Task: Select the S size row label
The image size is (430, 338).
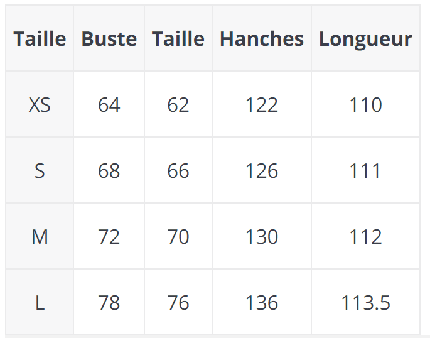Action: coord(40,171)
